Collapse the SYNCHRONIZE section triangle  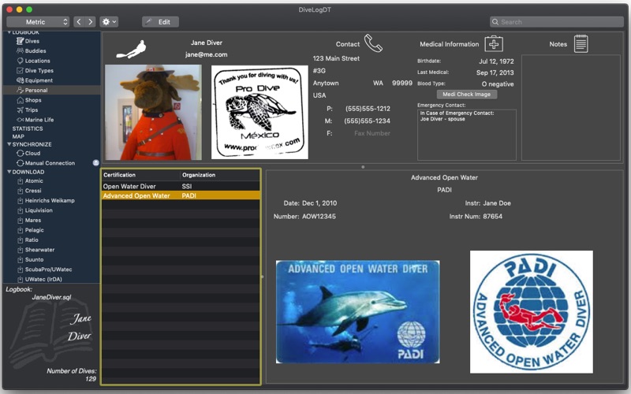pos(9,144)
